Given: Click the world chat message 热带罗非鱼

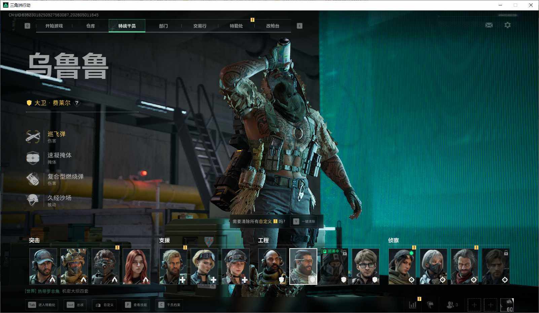Looking at the screenshot, I should click(57, 291).
